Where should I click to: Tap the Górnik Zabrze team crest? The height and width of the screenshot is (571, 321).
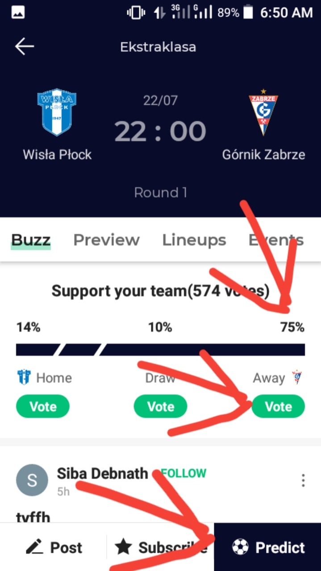[x=263, y=112]
